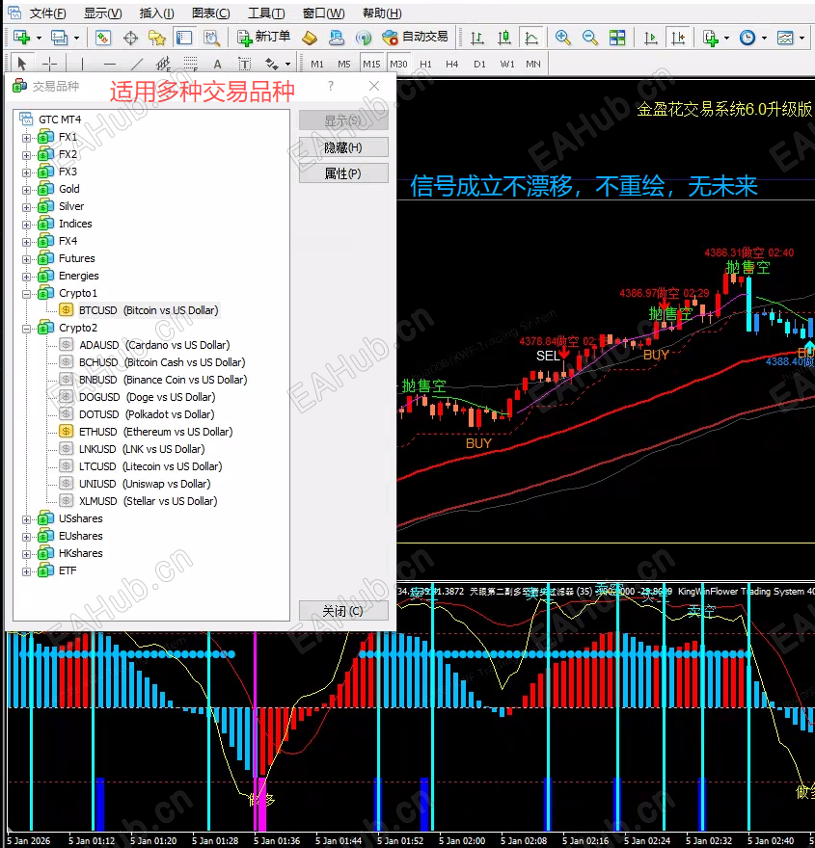Screen dimensions: 815x848
Task: Switch timeframe to M15
Action: [x=371, y=64]
